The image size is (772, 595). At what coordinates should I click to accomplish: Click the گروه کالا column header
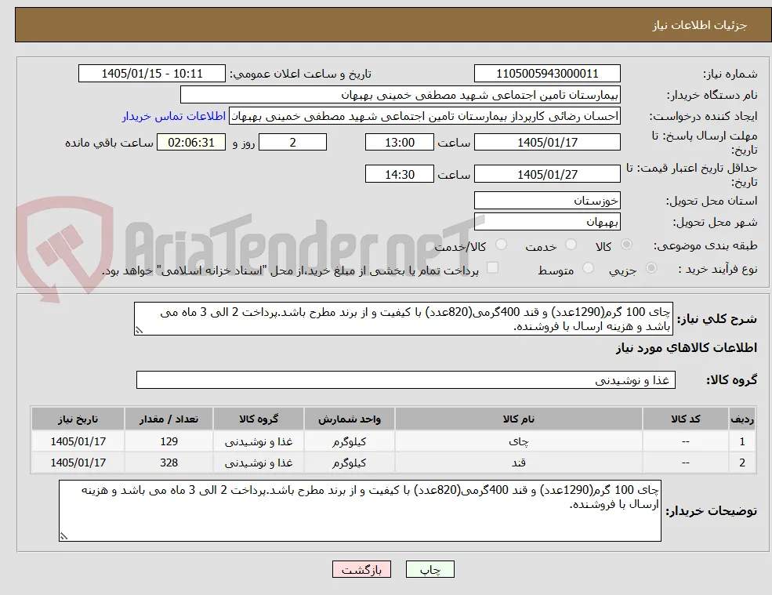coord(259,419)
